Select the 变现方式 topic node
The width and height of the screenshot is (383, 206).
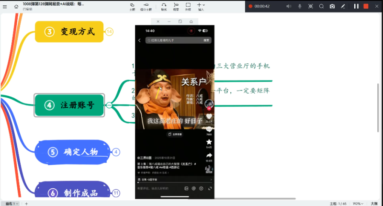[x=69, y=32]
